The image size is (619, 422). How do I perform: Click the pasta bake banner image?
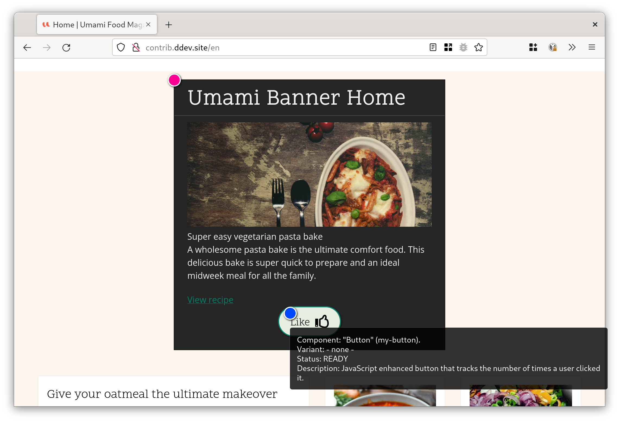tap(309, 174)
